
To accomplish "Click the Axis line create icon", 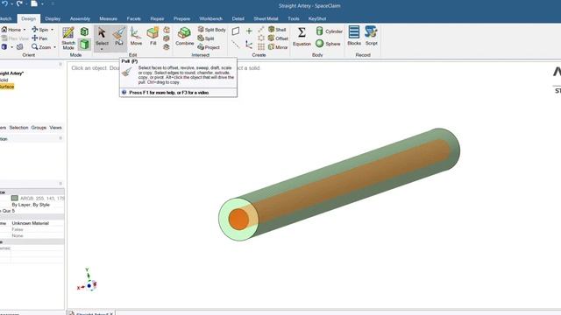I will click(x=236, y=45).
